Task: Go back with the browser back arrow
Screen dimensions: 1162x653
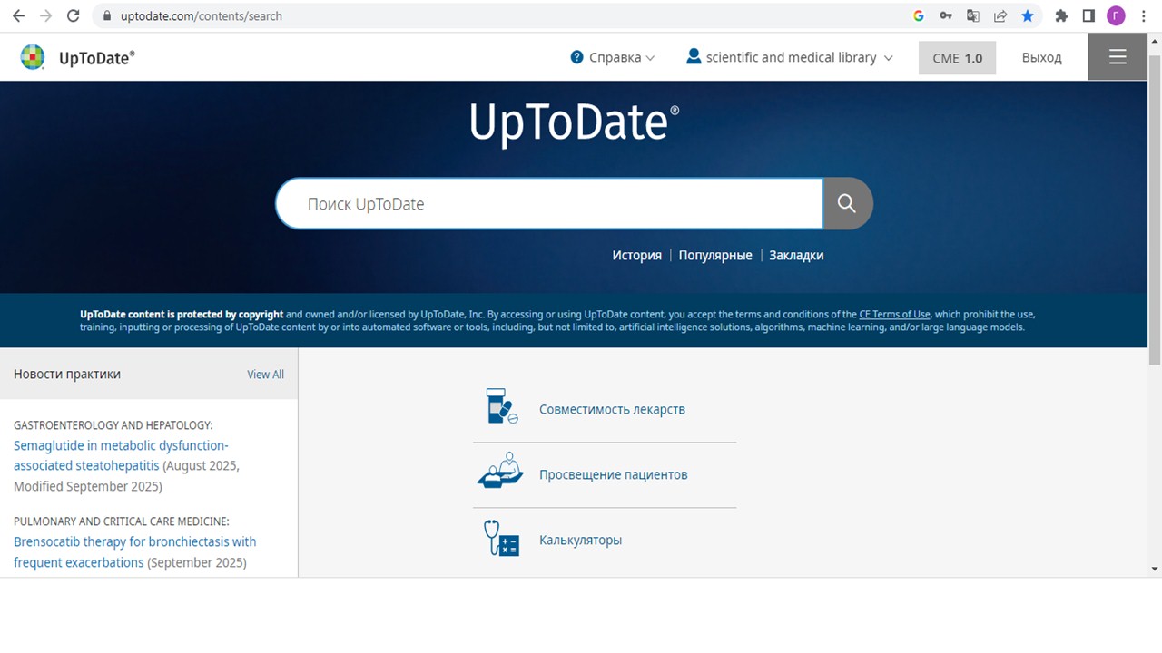Action: pyautogui.click(x=18, y=15)
